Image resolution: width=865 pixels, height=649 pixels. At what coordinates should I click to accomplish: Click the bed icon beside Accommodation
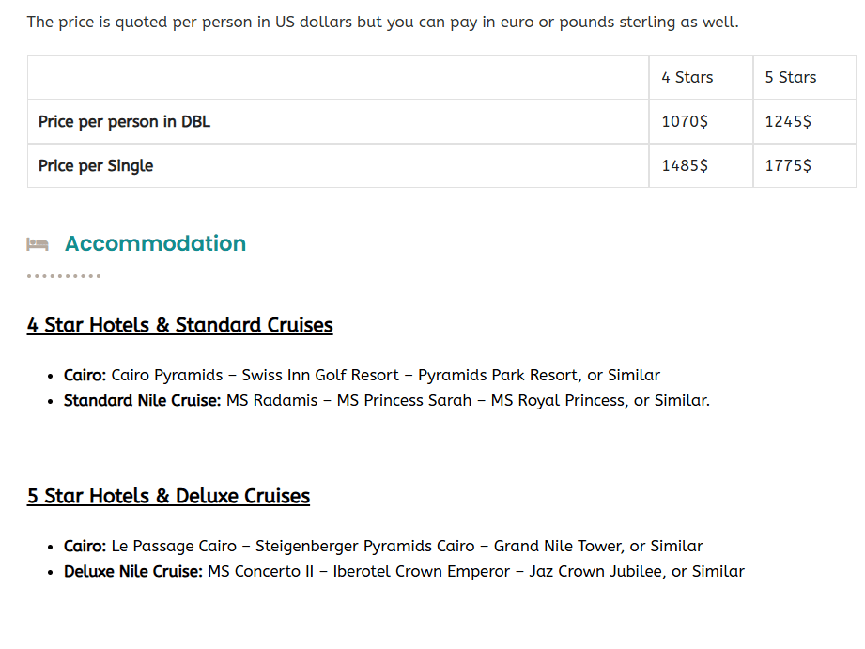pos(38,244)
